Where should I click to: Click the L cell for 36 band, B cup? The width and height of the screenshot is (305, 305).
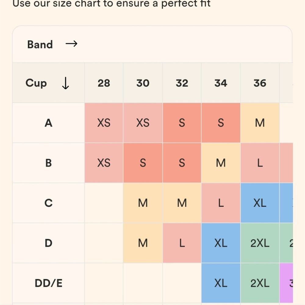coord(260,163)
